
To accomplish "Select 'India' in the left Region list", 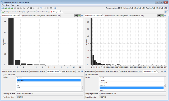I will (49, 83).
